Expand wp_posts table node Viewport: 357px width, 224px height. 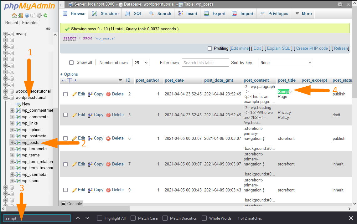[x=12, y=143]
